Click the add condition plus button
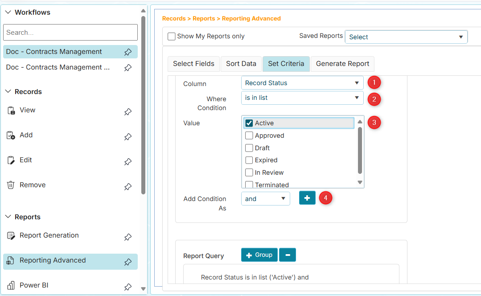481x296 pixels. 307,198
